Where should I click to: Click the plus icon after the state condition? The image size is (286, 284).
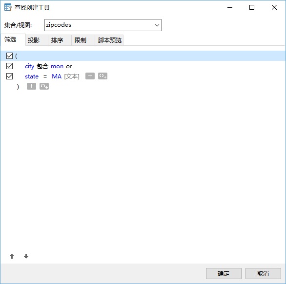pos(90,76)
